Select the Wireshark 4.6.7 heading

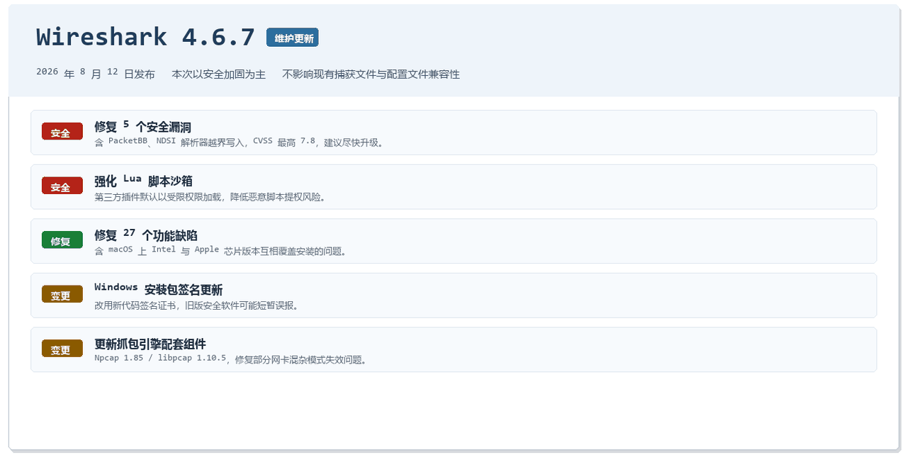tap(145, 37)
